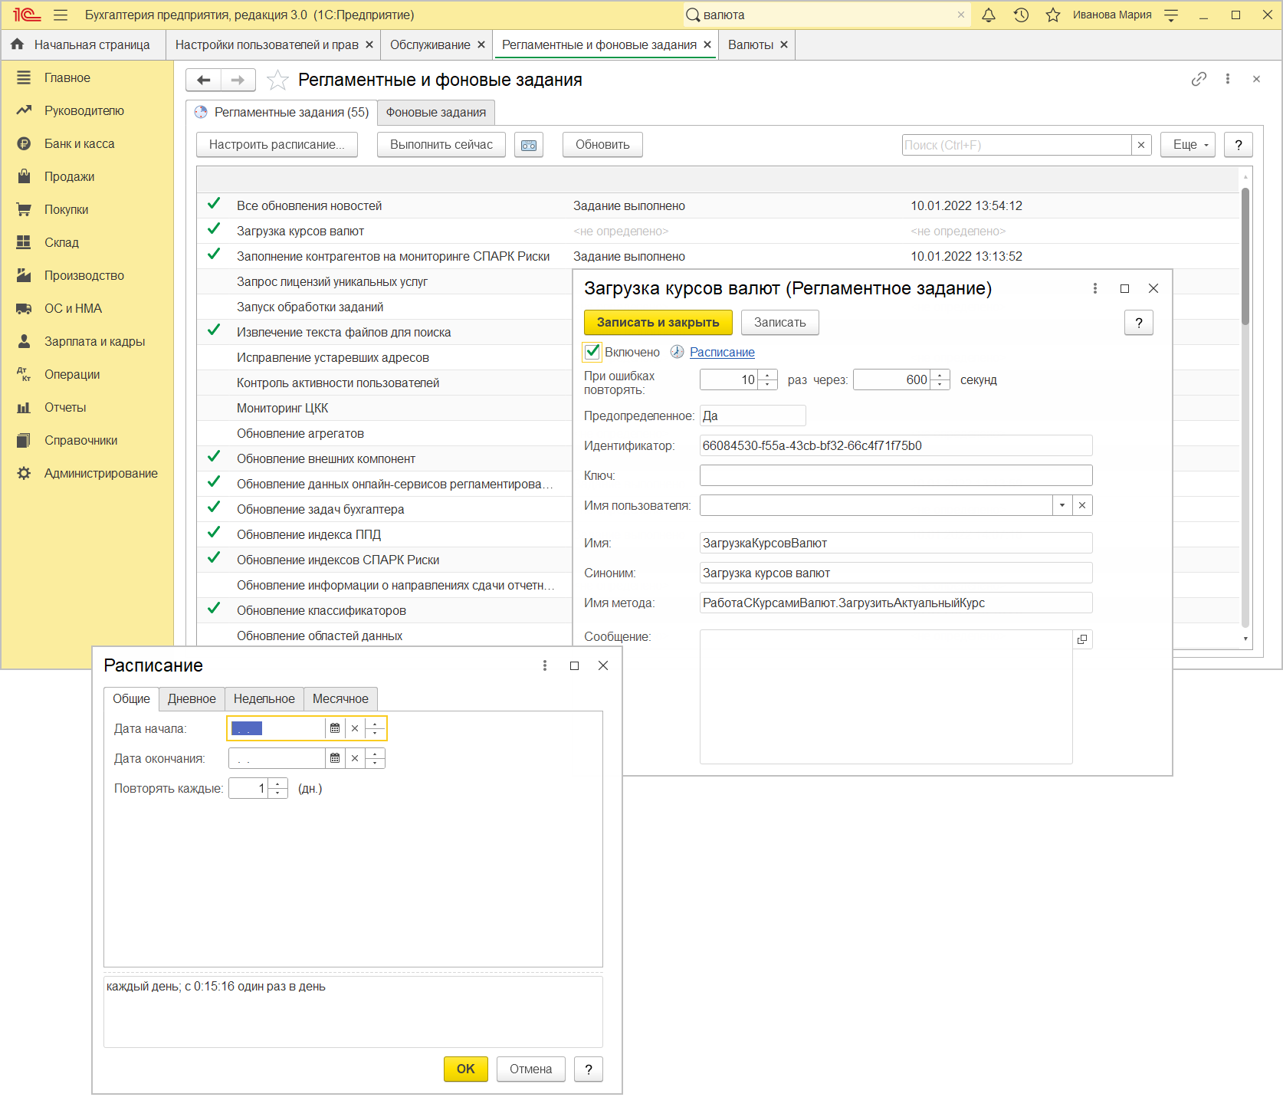Navigate back with left arrow

[204, 80]
